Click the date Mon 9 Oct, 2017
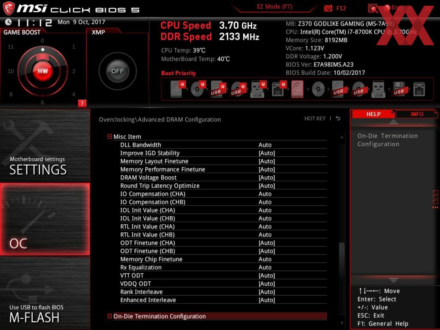This screenshot has height=330, width=440. pyautogui.click(x=81, y=22)
